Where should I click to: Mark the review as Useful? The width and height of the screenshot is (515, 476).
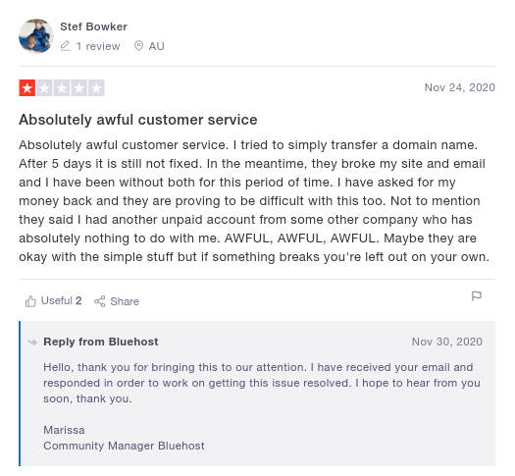54,301
